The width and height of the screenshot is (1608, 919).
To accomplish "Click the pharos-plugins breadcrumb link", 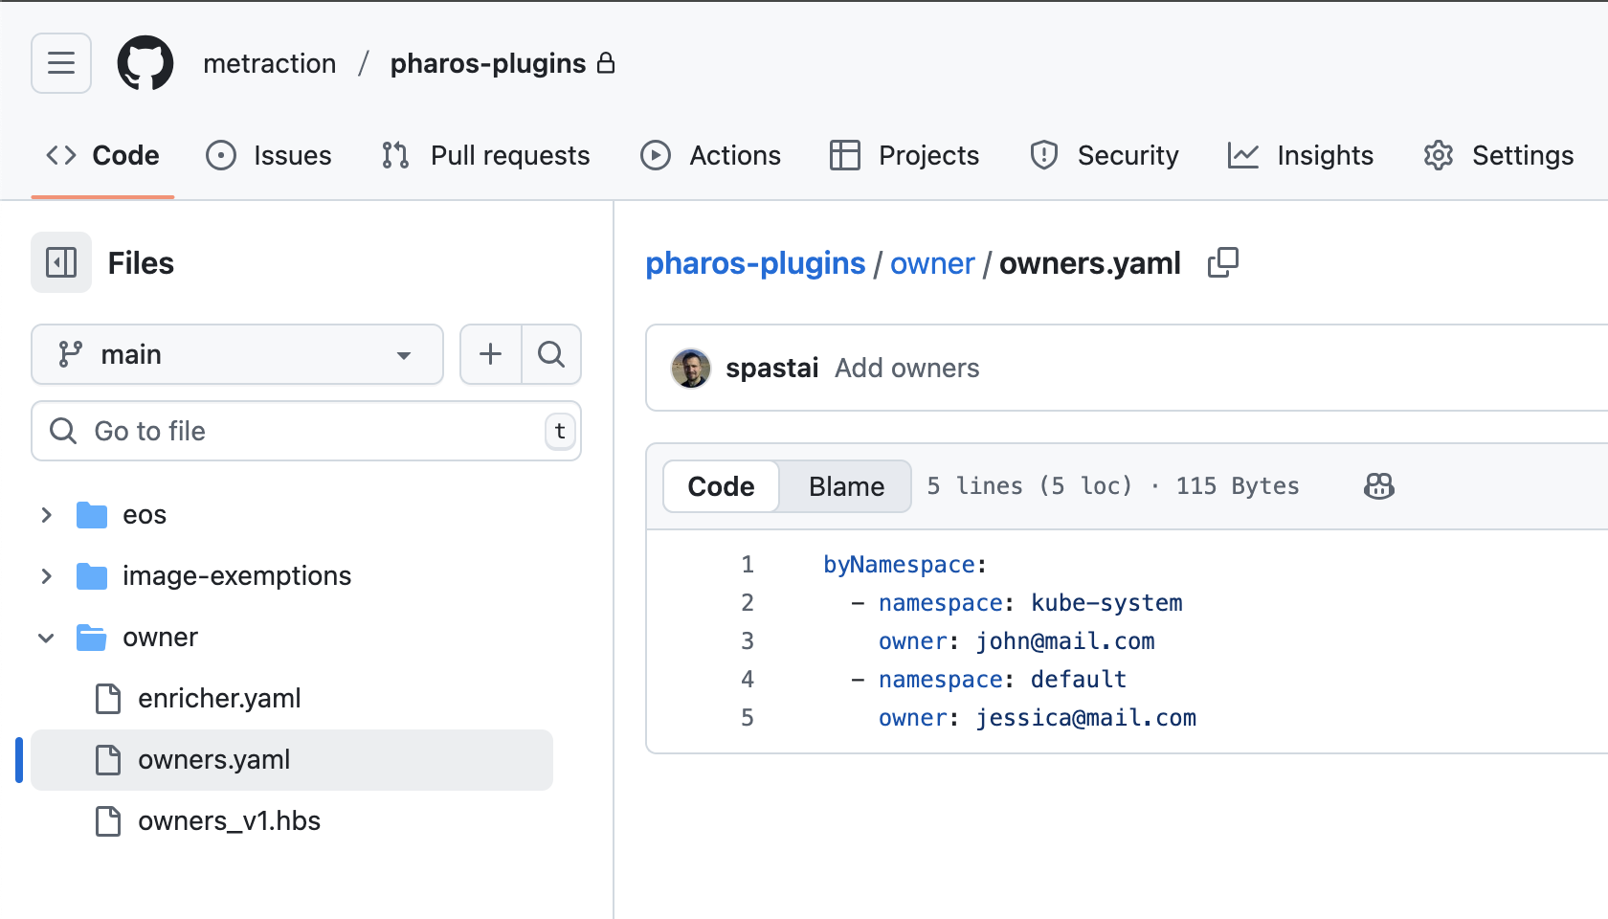I will 754,263.
